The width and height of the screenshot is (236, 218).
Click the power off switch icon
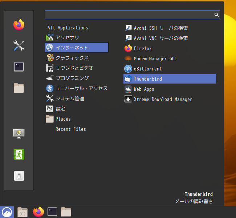pos(19,176)
